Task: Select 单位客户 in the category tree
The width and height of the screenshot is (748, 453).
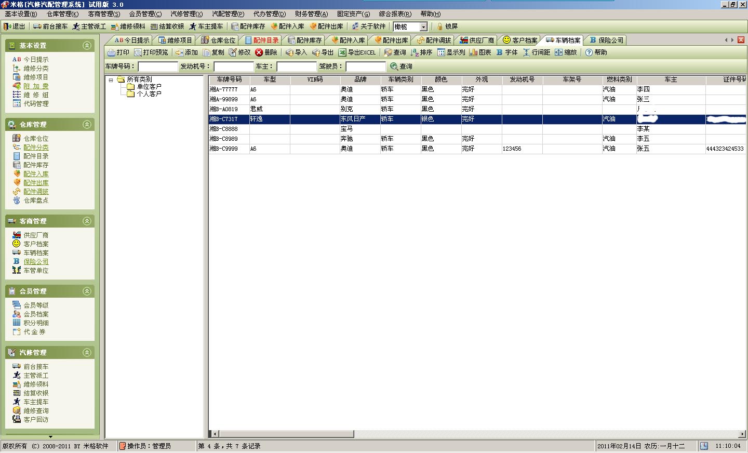Action: click(149, 87)
